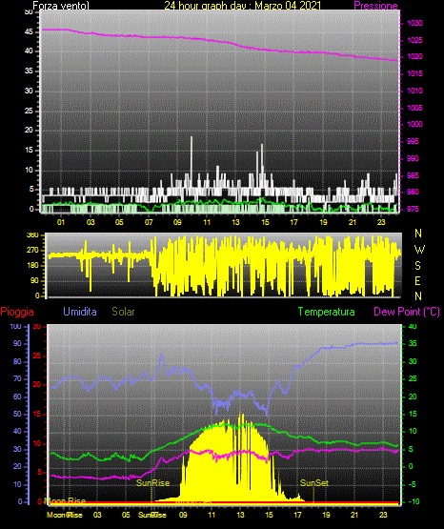Click hour '13' below the wind speed chart
Viewport: 444px width, 529px height.
[235, 222]
